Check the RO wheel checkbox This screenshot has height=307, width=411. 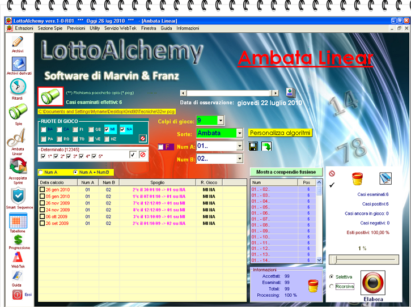(x=59, y=139)
